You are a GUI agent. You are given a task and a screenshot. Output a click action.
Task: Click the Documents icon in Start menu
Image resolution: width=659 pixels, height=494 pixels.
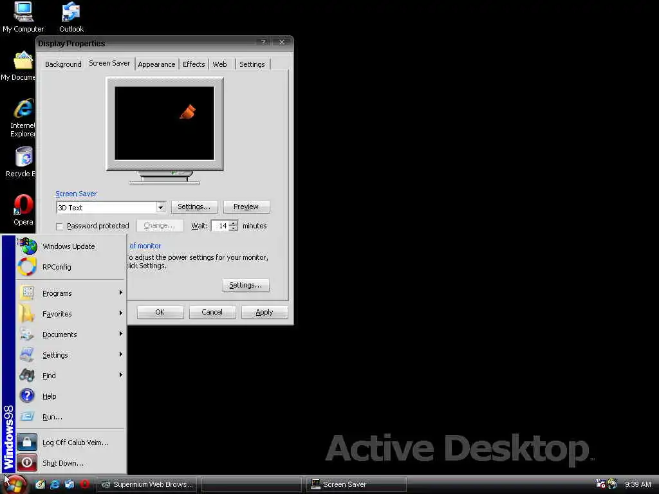27,334
